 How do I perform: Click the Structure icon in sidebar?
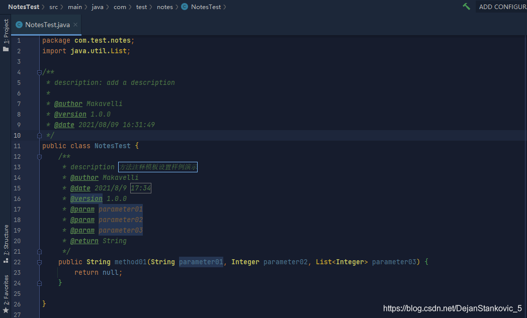tap(6, 260)
